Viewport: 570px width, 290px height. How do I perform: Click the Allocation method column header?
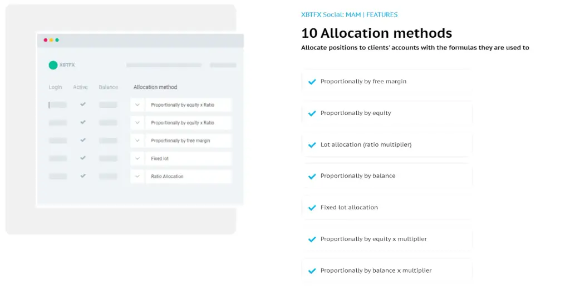coord(155,87)
